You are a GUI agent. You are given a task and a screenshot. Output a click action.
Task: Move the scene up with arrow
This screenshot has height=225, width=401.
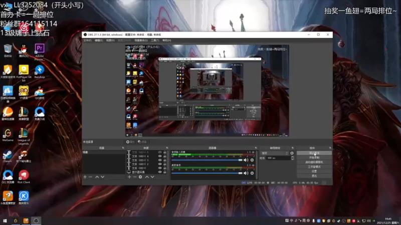(x=97, y=177)
